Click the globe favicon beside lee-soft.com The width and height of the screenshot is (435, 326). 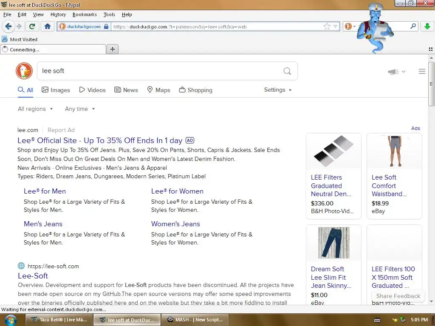pos(21,266)
